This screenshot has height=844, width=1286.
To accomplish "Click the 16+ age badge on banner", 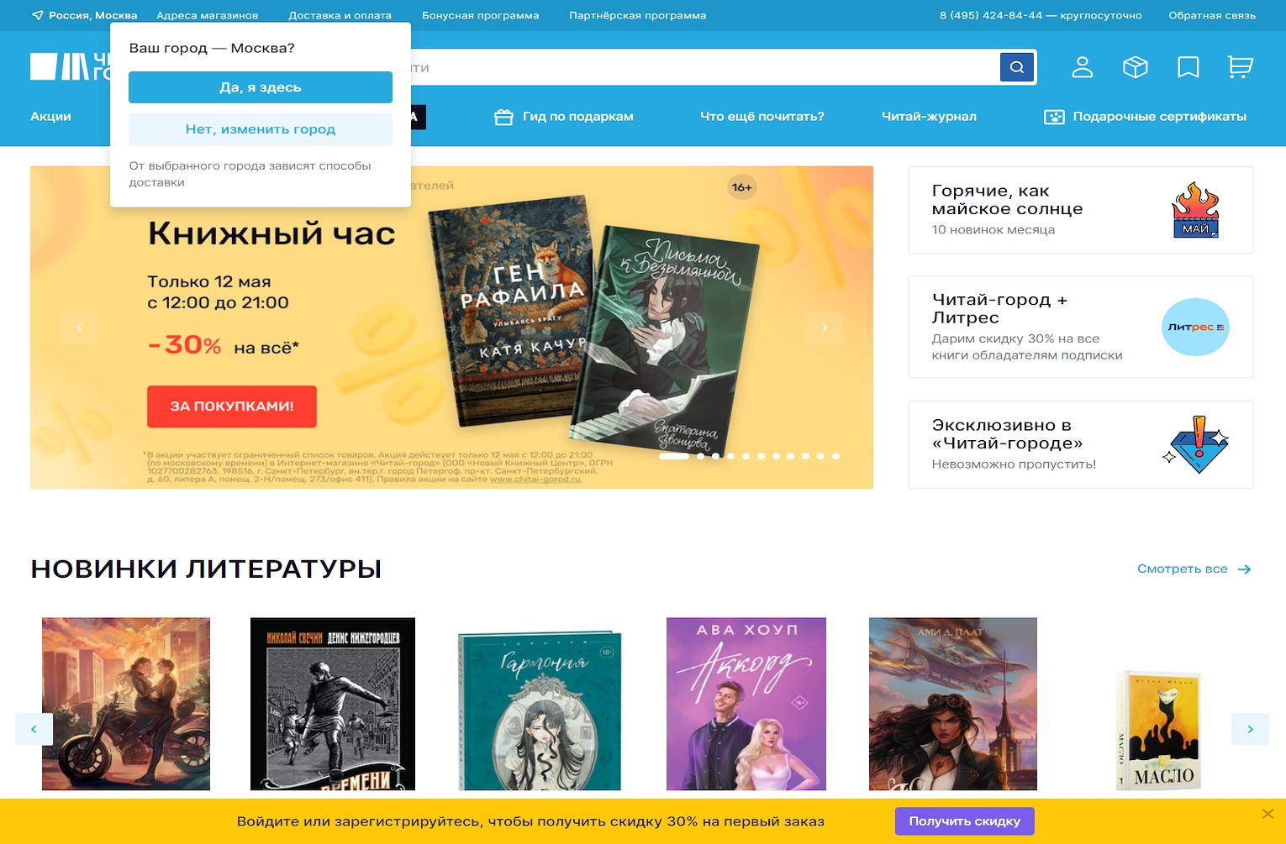I will click(x=742, y=187).
